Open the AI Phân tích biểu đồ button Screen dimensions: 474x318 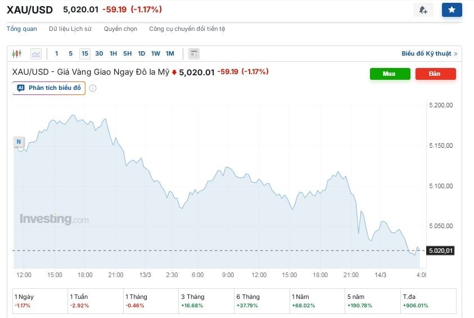pos(49,88)
